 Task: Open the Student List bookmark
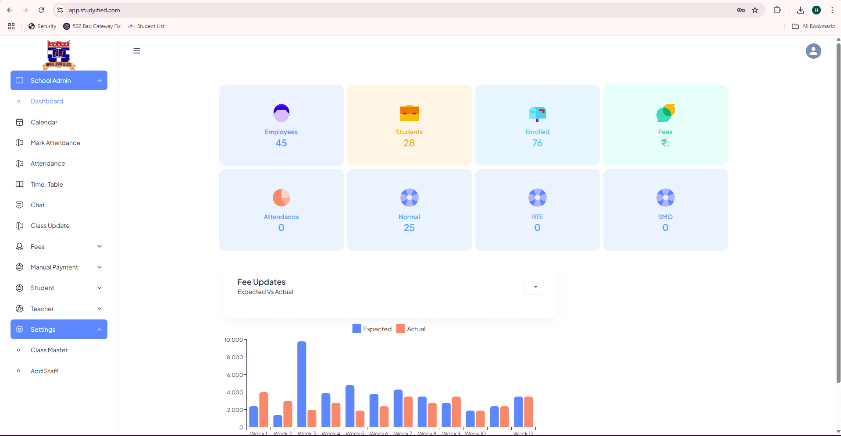point(146,26)
